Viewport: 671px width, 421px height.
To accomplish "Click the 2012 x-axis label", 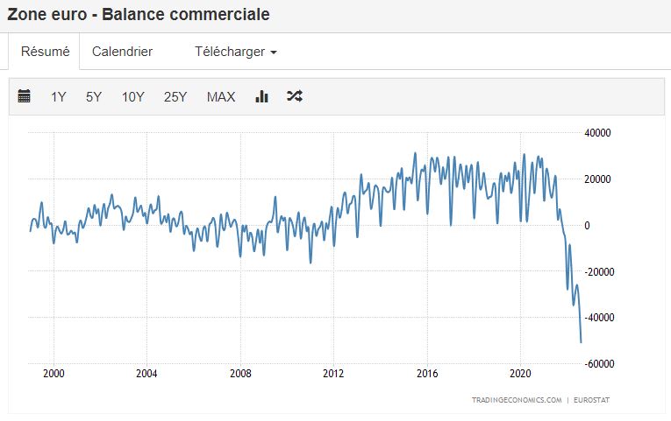I will [x=333, y=373].
